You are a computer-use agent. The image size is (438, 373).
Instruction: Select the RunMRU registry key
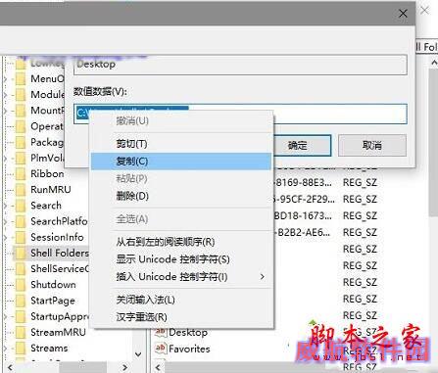tap(51, 190)
